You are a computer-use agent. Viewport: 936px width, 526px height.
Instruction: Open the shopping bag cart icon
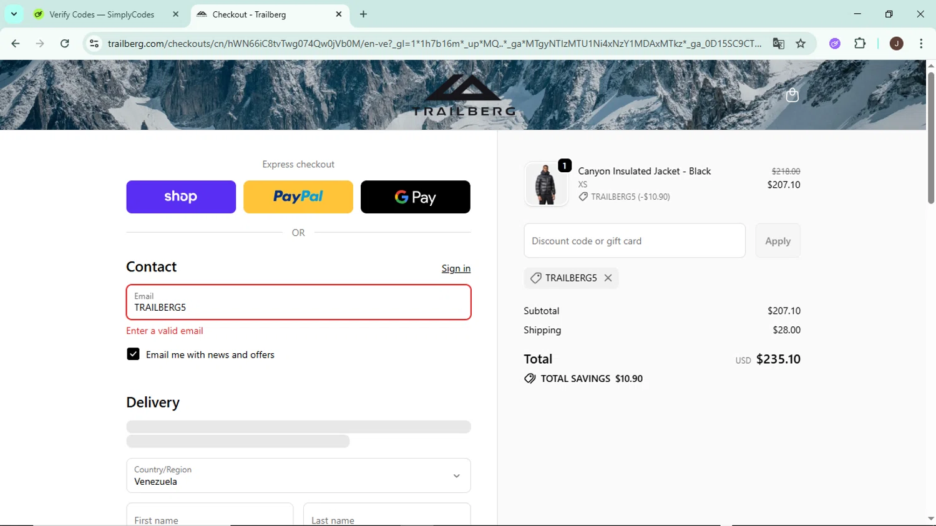[792, 95]
